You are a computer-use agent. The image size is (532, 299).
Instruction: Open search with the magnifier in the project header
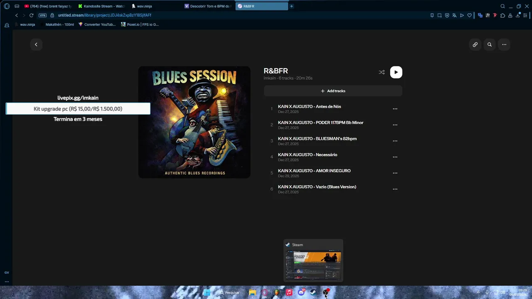tap(490, 44)
